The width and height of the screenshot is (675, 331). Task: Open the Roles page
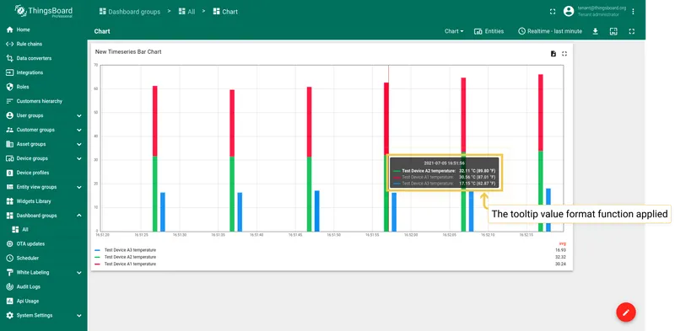click(x=43, y=87)
